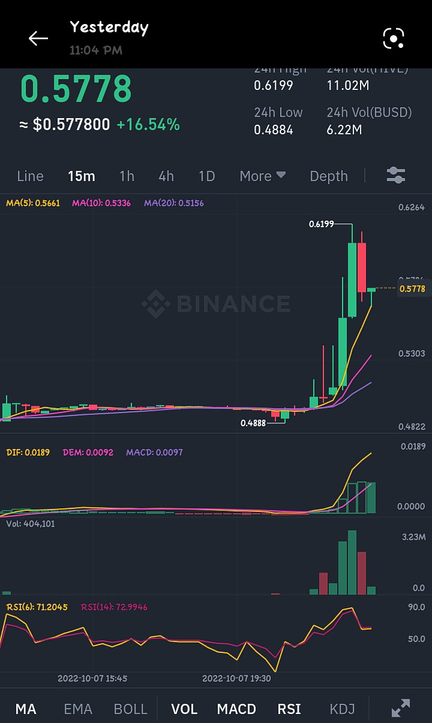Toggle the VOL indicator
This screenshot has width=432, height=723.
(x=184, y=709)
